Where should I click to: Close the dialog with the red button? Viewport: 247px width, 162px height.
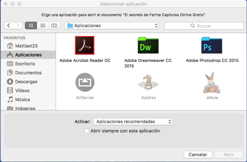(6, 4)
